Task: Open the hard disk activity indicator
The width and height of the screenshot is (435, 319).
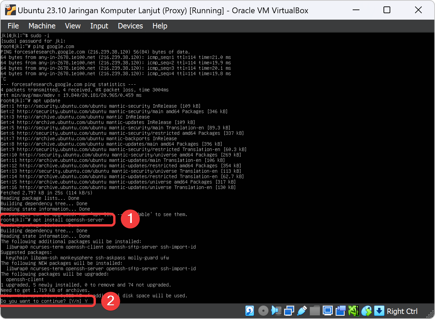Action: pyautogui.click(x=250, y=311)
